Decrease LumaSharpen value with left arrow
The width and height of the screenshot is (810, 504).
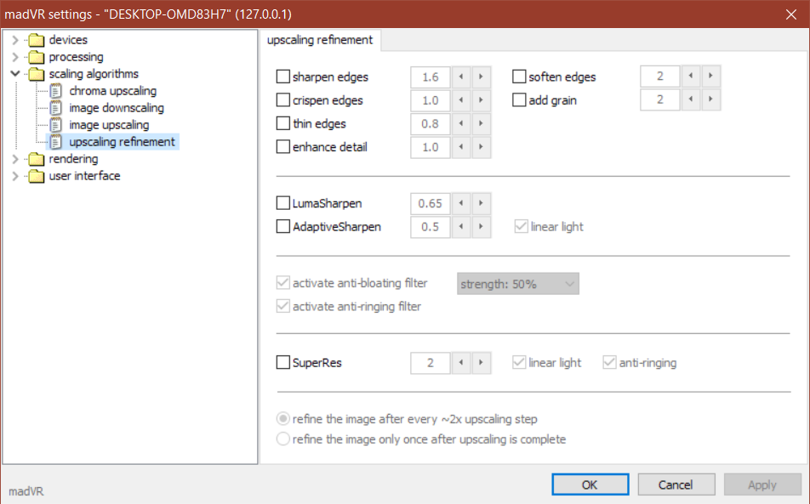(461, 203)
